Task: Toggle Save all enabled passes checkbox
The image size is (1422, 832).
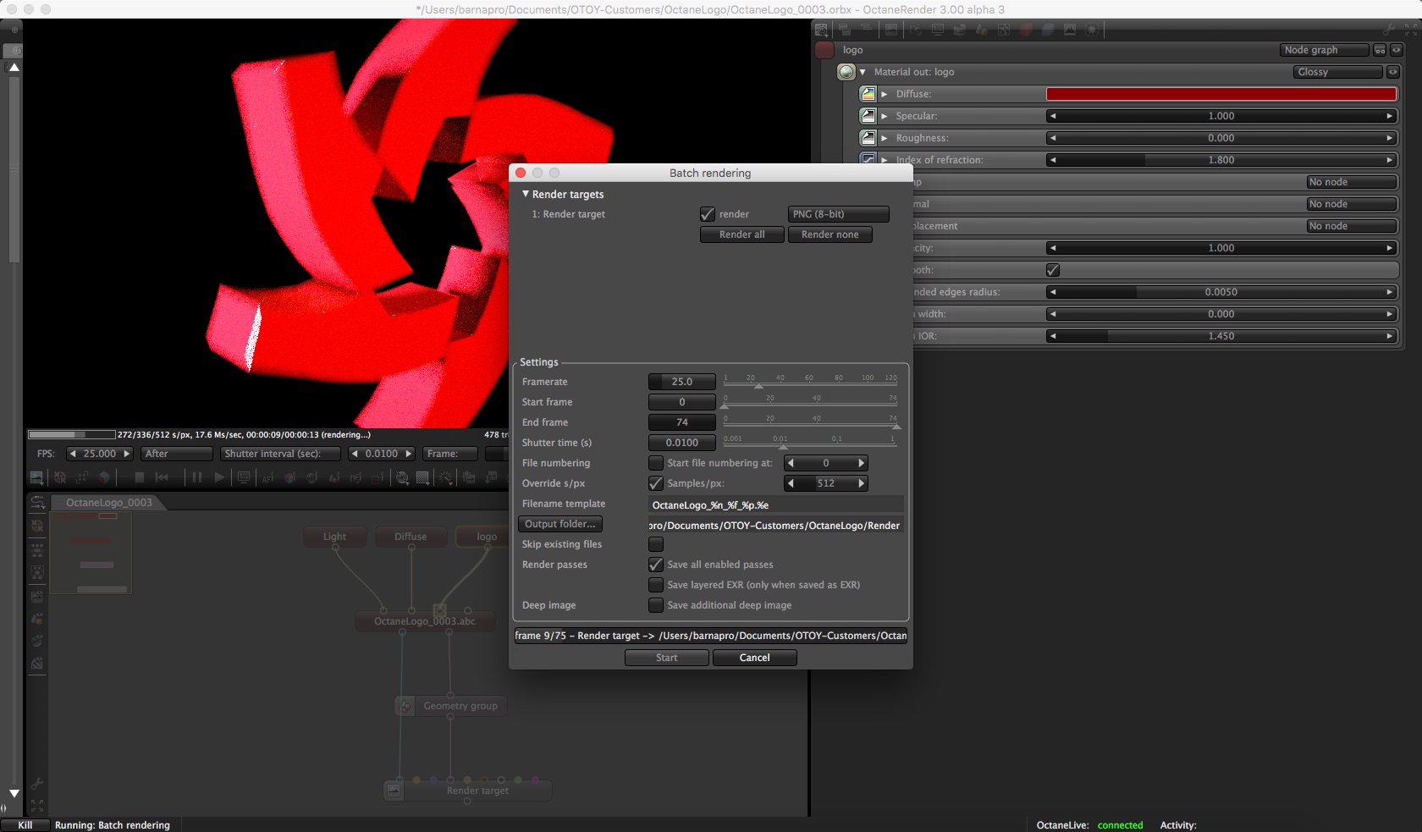Action: click(656, 565)
